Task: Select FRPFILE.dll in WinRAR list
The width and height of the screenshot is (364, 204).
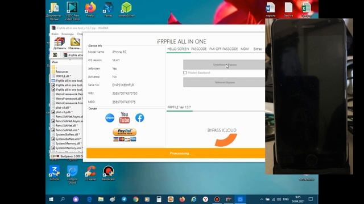Action: pos(63,76)
